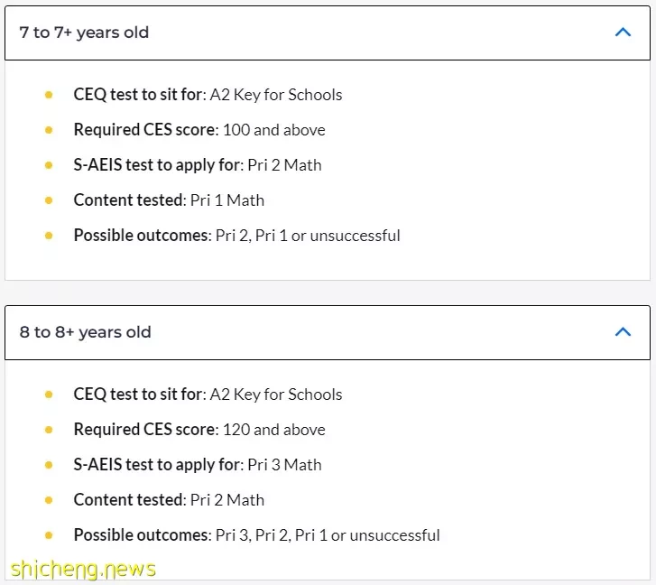Click 'S-AEIS test to apply for: Pri 2 Math'
656x585 pixels.
(x=198, y=165)
